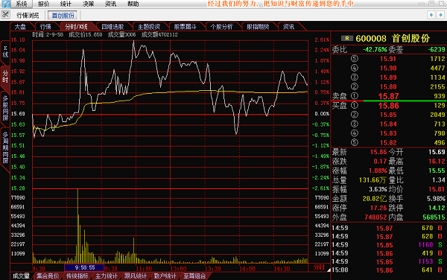The image size is (447, 280).
Task: Click the application logo icon
Action: coord(5,4)
